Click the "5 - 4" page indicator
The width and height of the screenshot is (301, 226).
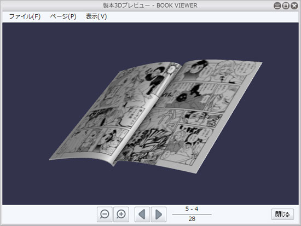click(x=192, y=209)
